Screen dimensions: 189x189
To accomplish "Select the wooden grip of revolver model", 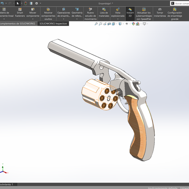I will [137, 127].
